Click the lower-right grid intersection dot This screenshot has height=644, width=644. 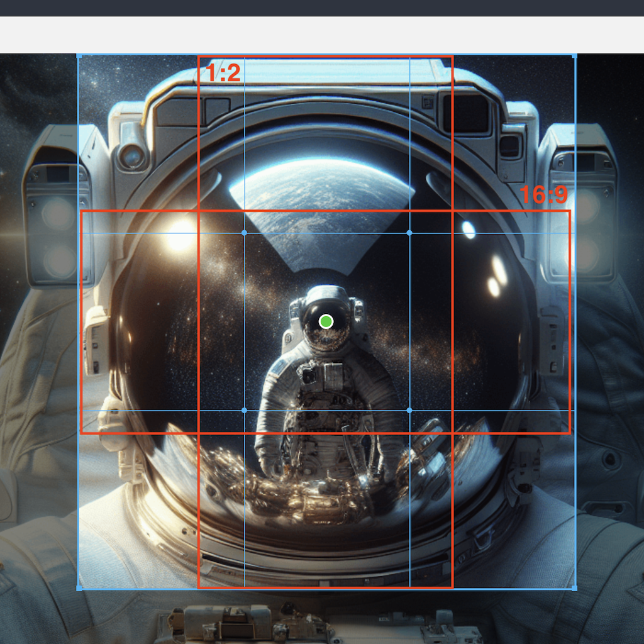tap(409, 411)
